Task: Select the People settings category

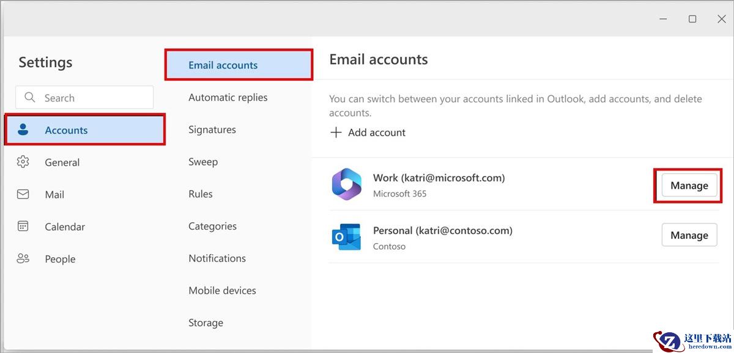Action: [x=84, y=259]
